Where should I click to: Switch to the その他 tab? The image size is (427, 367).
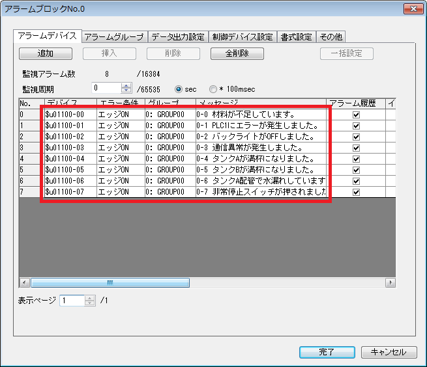pos(331,36)
